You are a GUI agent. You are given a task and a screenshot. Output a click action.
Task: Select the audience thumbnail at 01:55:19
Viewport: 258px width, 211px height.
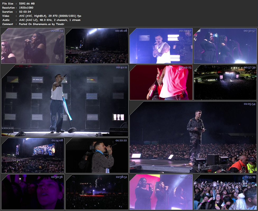point(225,192)
